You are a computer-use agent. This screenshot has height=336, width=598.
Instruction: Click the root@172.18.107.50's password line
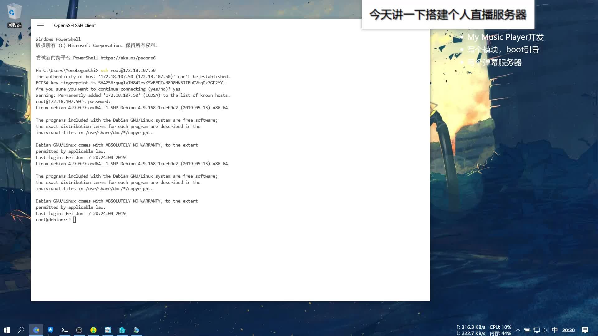(73, 101)
